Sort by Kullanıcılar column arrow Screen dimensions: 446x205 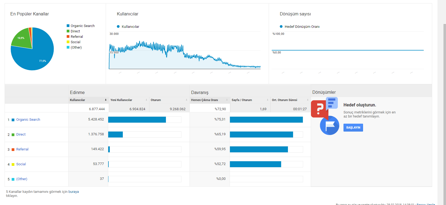(x=106, y=100)
